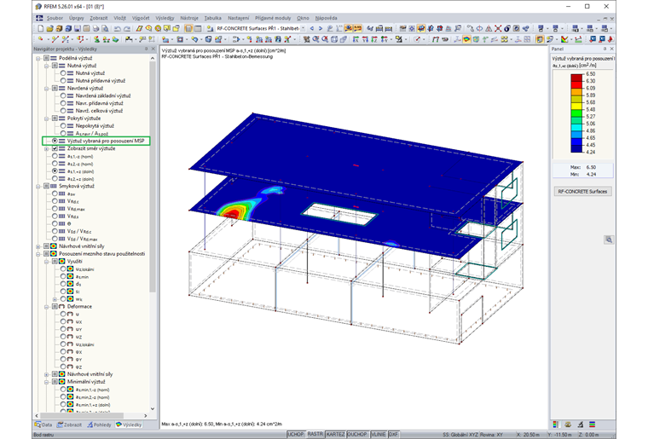
Task: Click the Open file folder icon
Action: [x=49, y=28]
